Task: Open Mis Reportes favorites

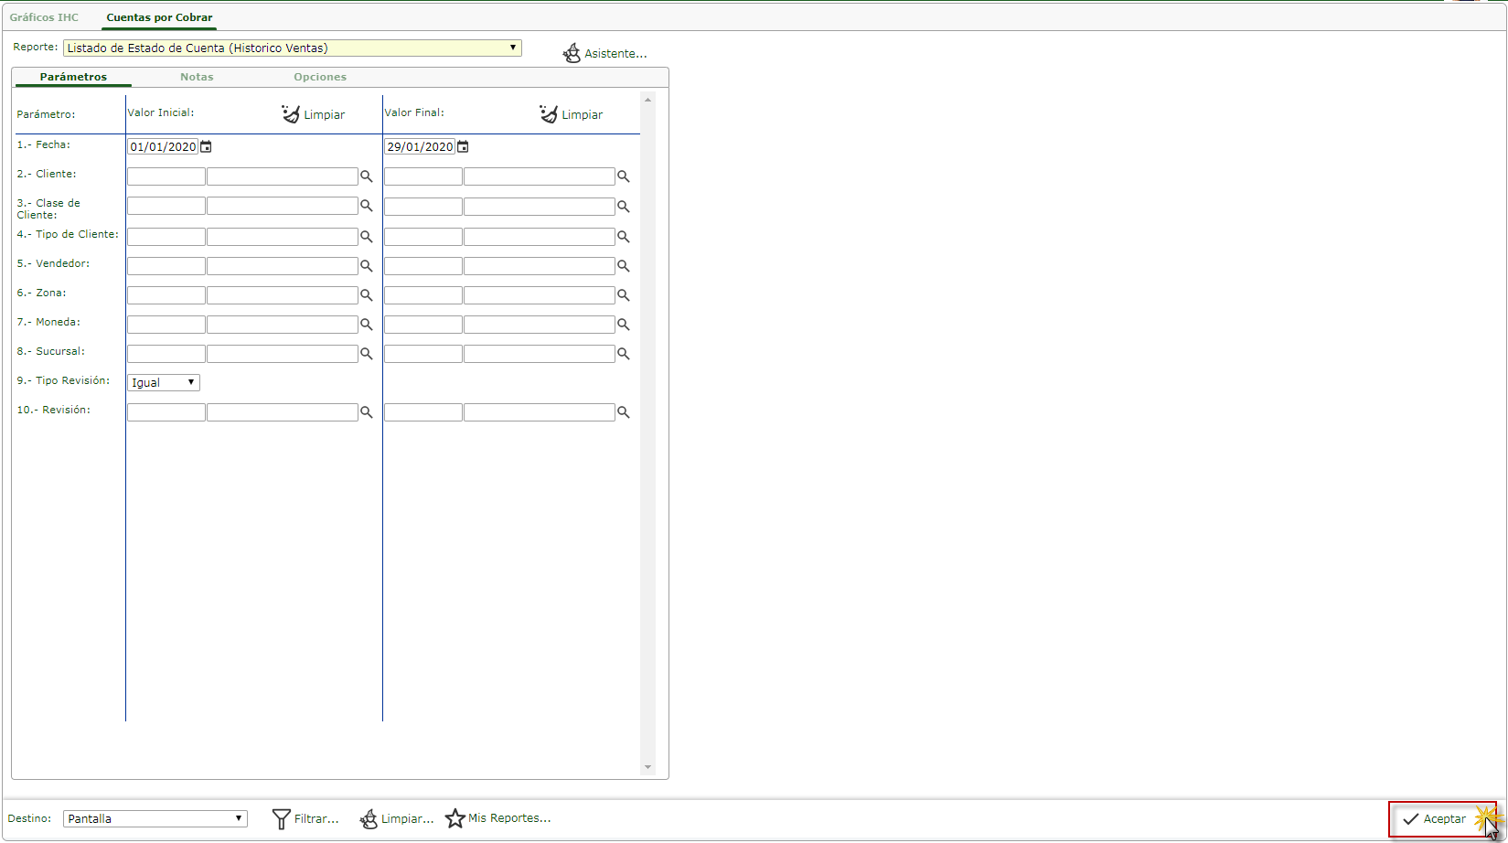Action: [x=498, y=818]
